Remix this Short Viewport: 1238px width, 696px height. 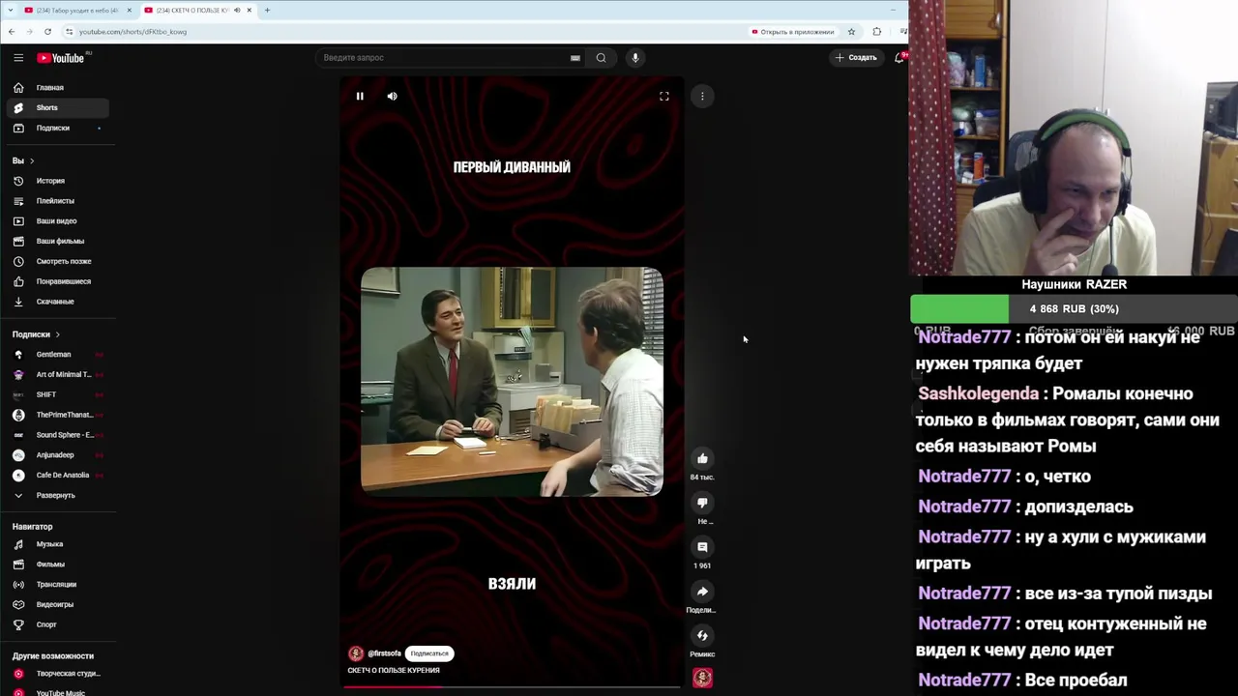[702, 635]
